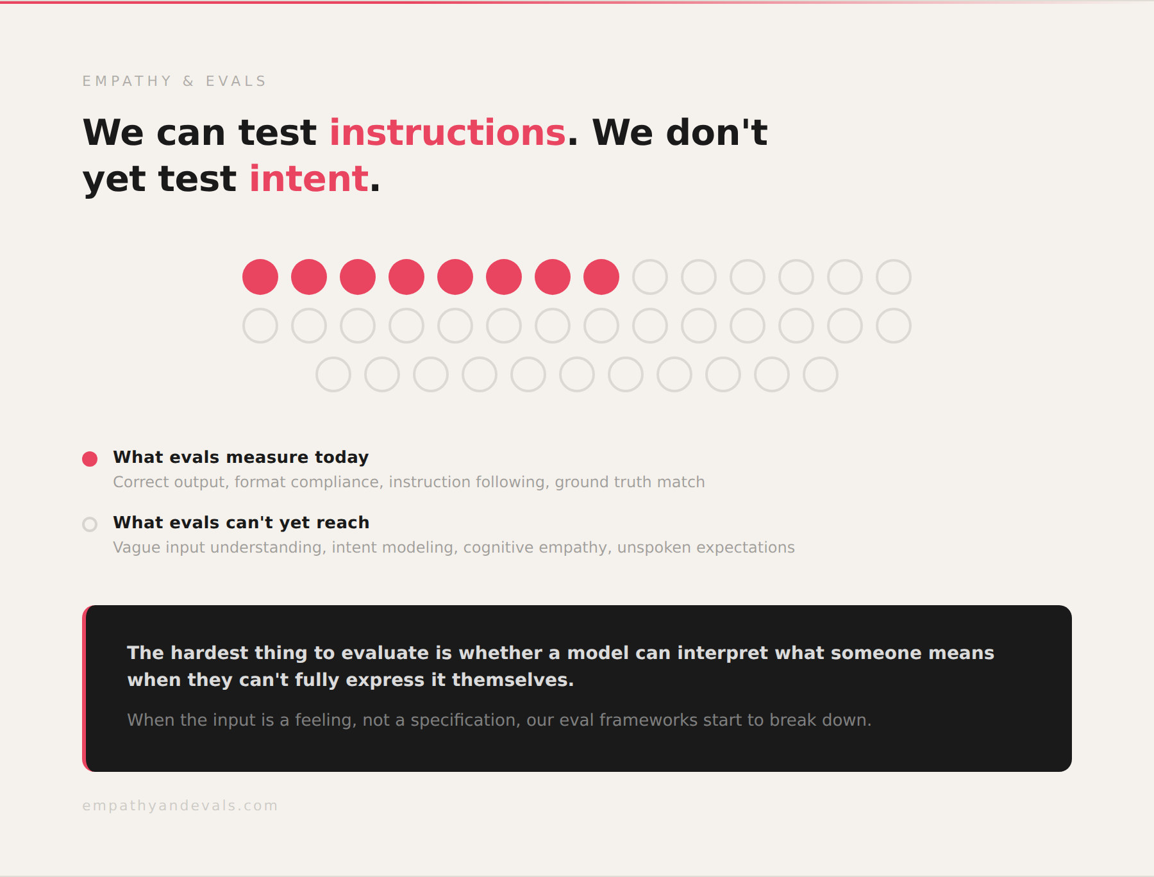The image size is (1154, 877).
Task: Click the 'EMPATHY & EVALS' header label
Action: 174,81
